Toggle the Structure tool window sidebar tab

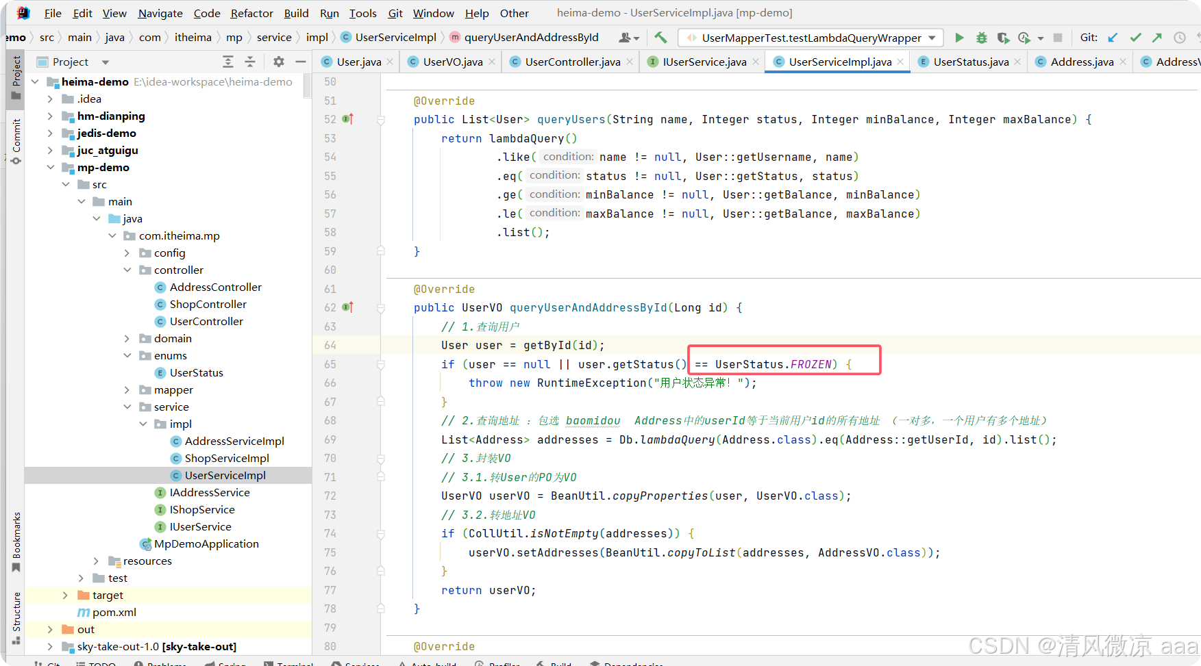[x=16, y=618]
